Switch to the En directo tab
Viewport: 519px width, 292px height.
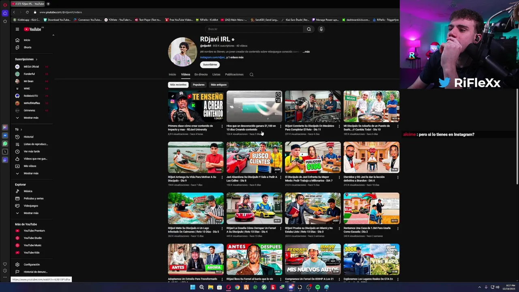coord(201,75)
